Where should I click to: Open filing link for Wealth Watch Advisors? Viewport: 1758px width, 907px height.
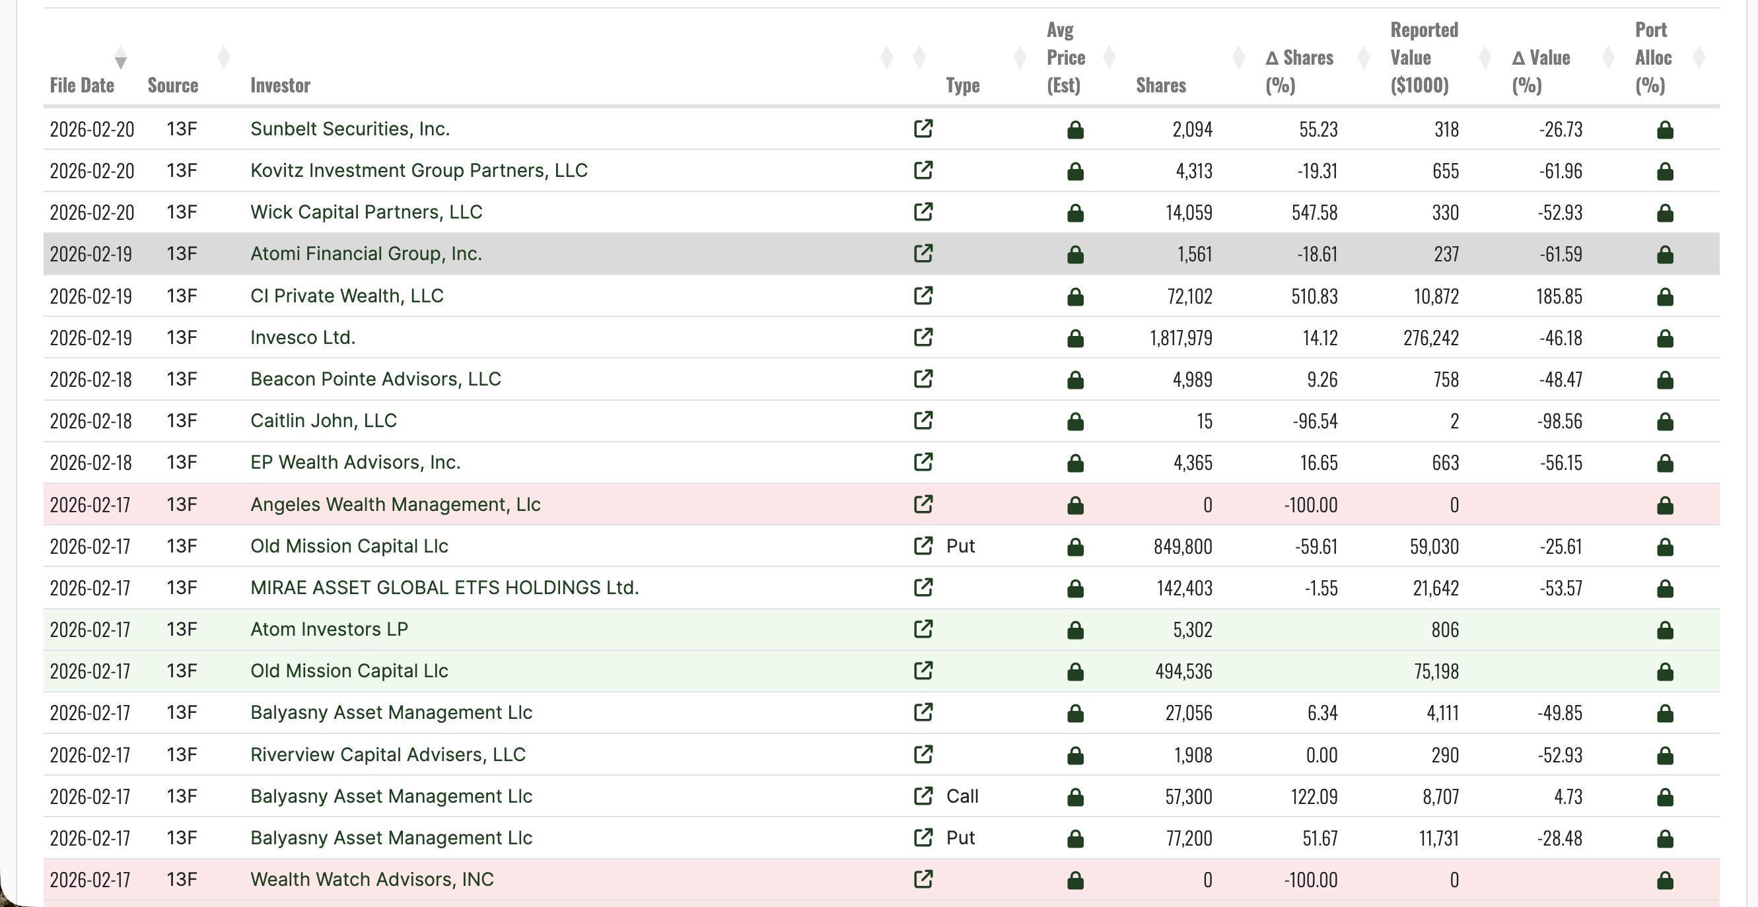click(923, 880)
